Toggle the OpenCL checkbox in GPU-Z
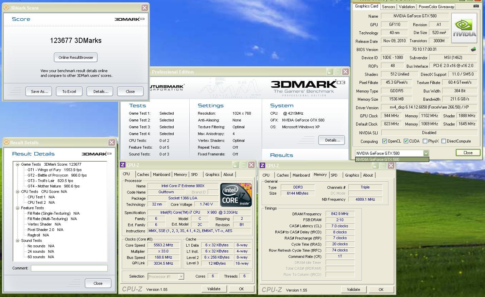485x297 pixels. click(x=384, y=141)
